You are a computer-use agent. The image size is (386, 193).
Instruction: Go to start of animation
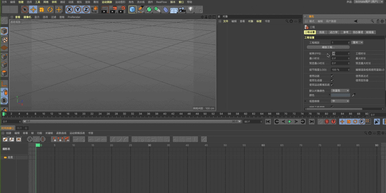268,122
